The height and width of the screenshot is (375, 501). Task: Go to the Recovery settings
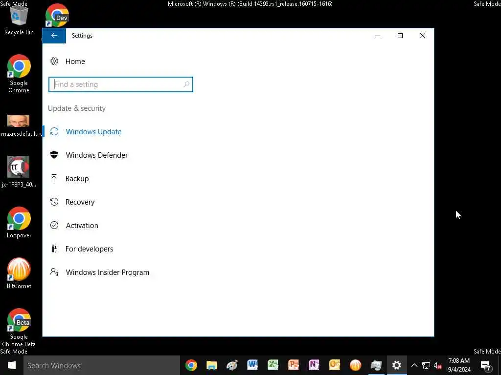coord(80,202)
